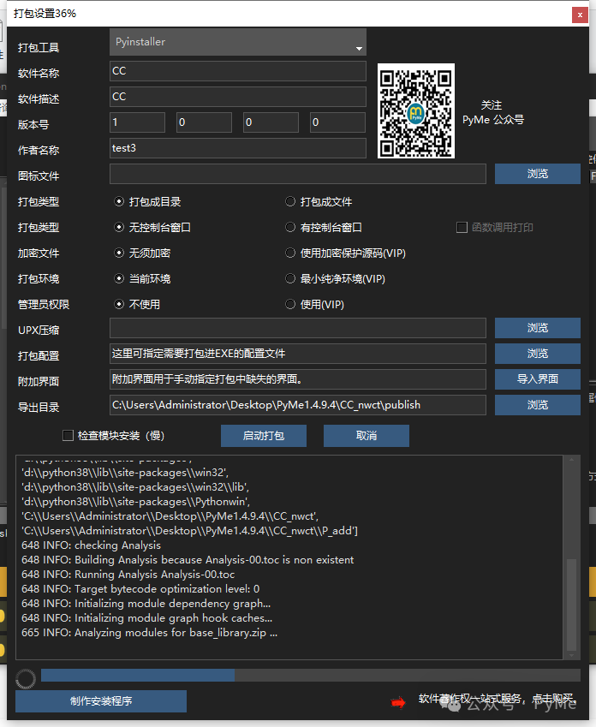Click the red arrow icon at bottom

coord(398,702)
